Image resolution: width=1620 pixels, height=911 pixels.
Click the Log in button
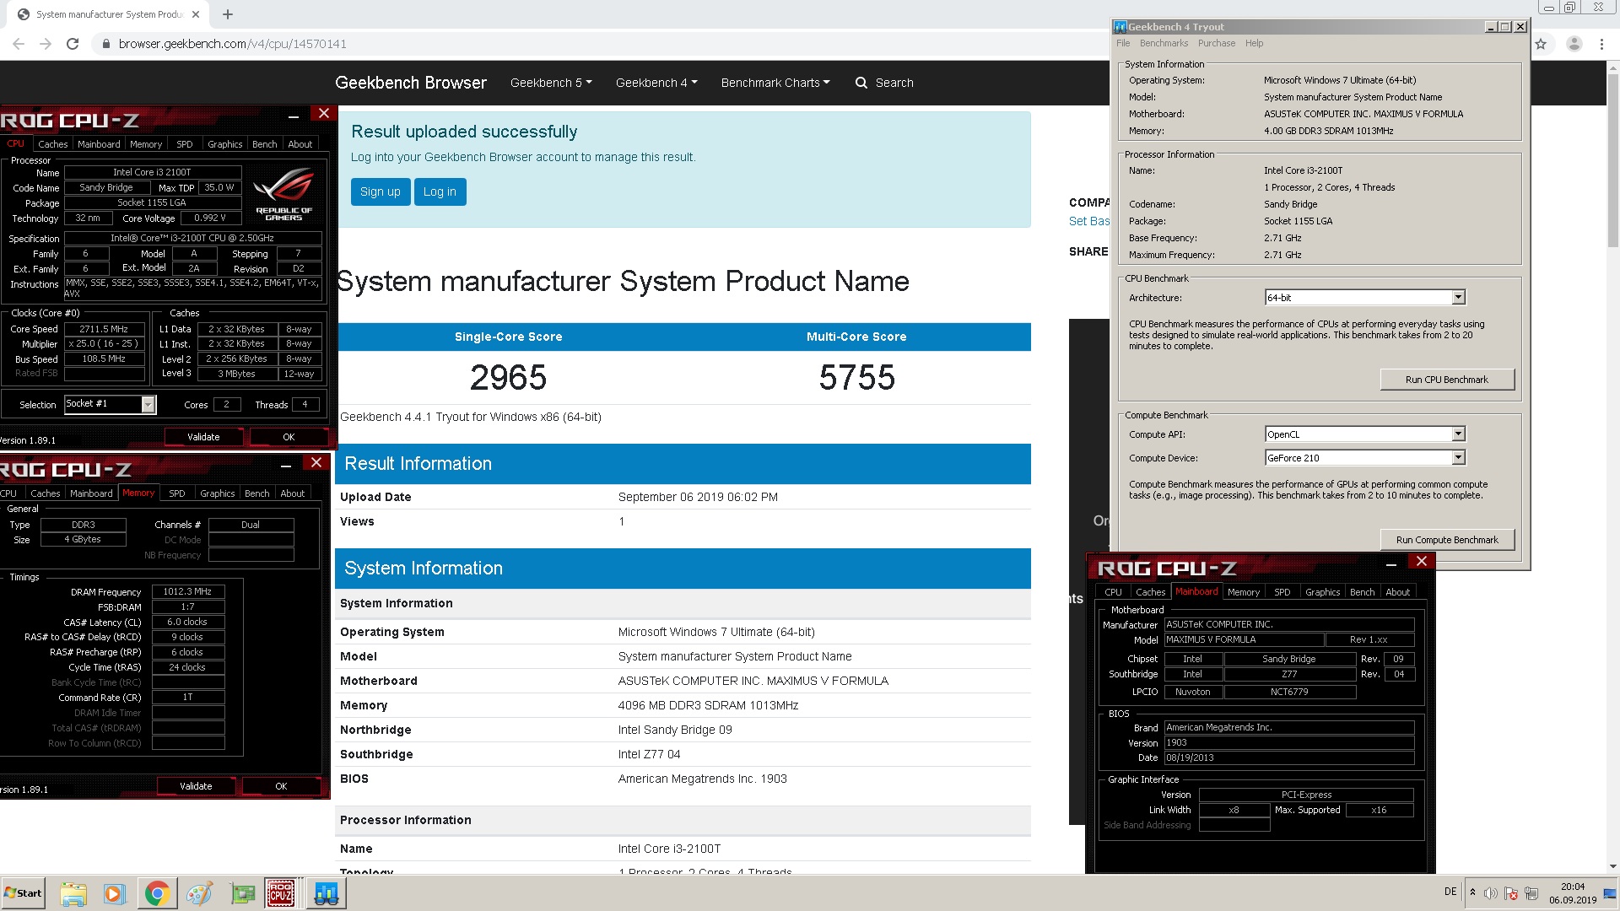click(x=440, y=191)
